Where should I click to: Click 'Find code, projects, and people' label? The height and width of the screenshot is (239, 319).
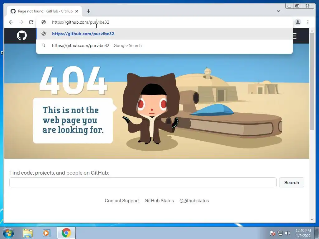tap(59, 173)
